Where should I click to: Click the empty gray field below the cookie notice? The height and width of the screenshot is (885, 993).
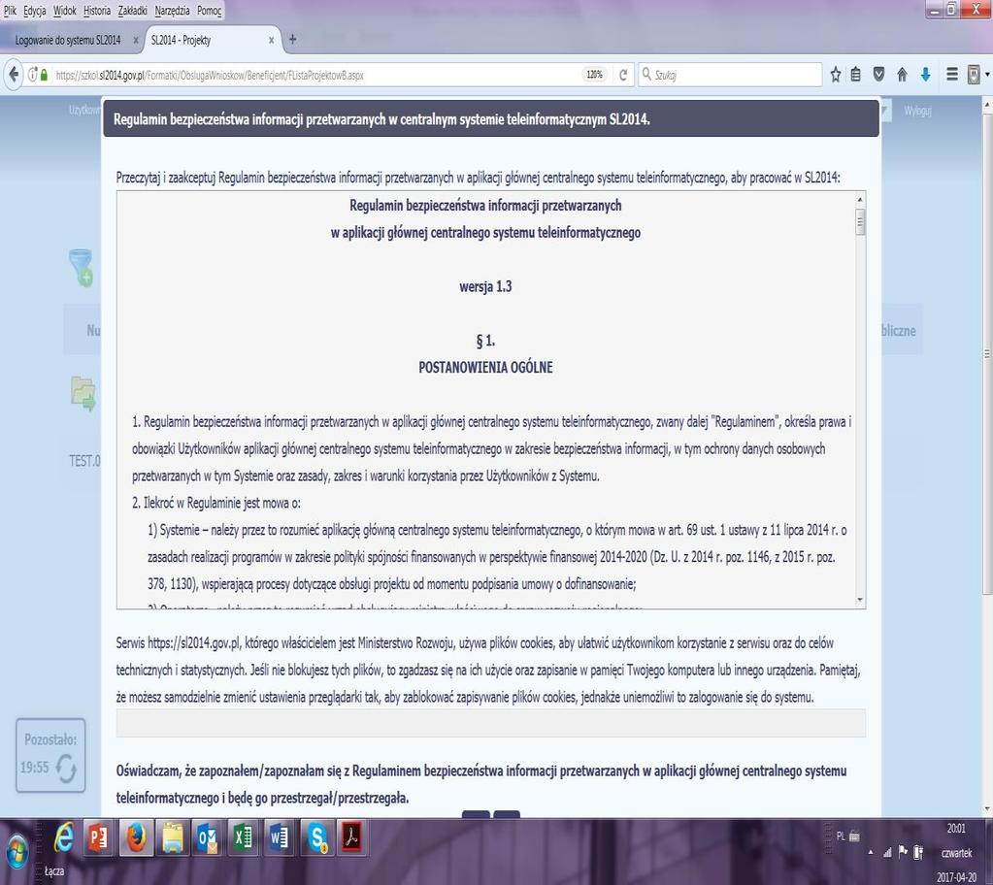pos(491,723)
